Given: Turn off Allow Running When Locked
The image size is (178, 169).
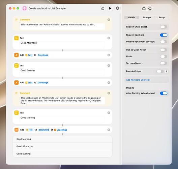Looking at the screenshot, I should point(164,93).
